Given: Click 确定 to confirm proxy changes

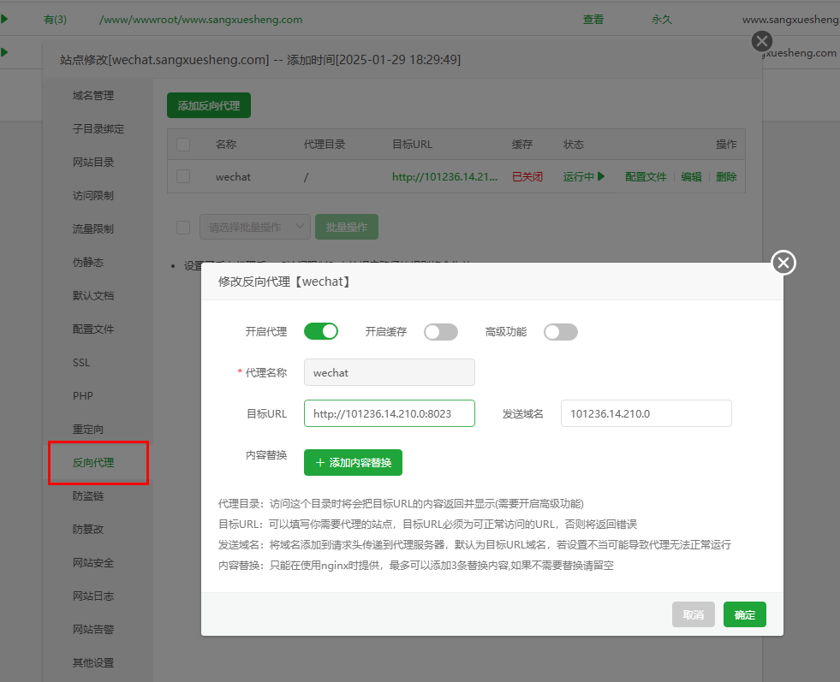Looking at the screenshot, I should point(745,614).
